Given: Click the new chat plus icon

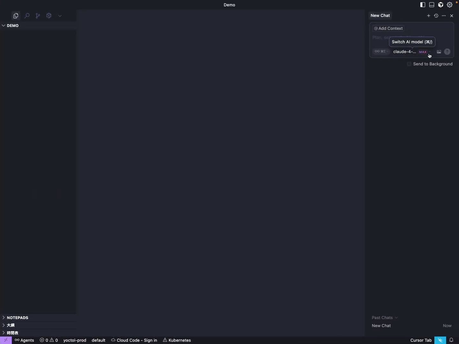Looking at the screenshot, I should pos(428,16).
